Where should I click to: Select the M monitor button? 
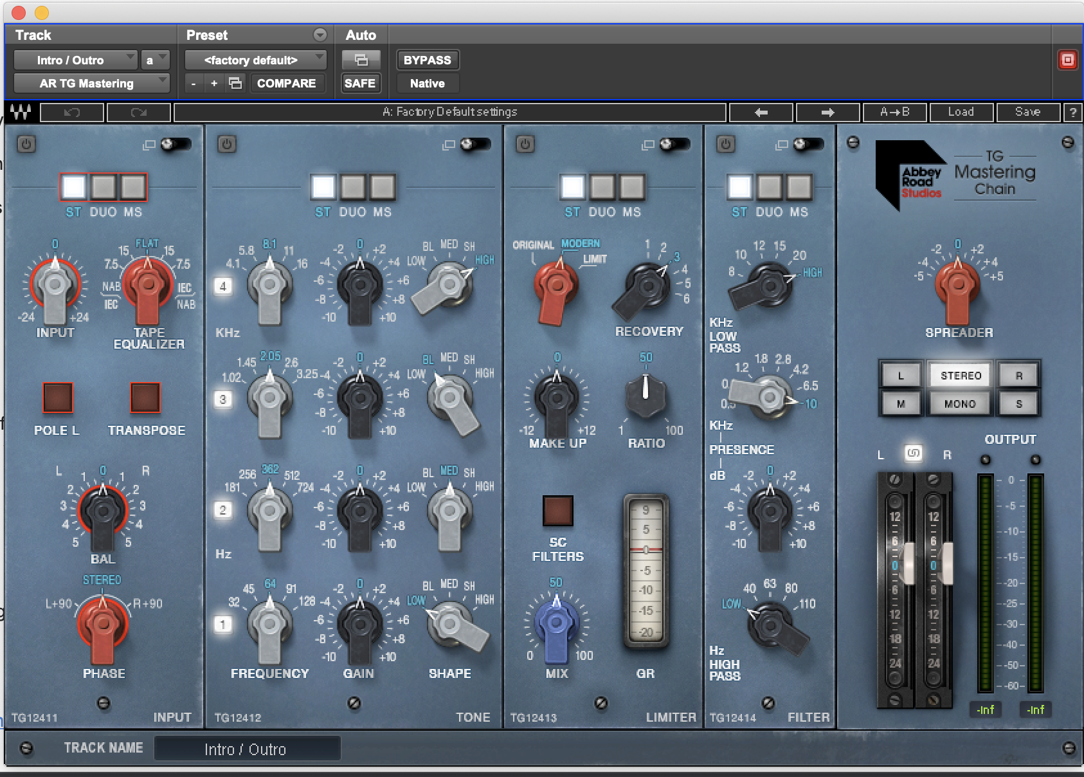(x=900, y=404)
